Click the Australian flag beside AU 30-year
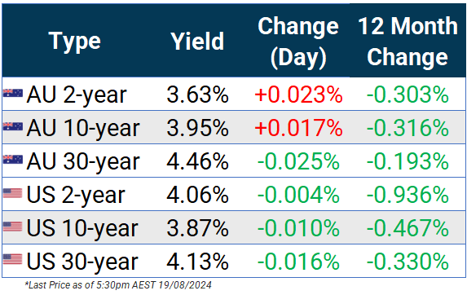 13,160
